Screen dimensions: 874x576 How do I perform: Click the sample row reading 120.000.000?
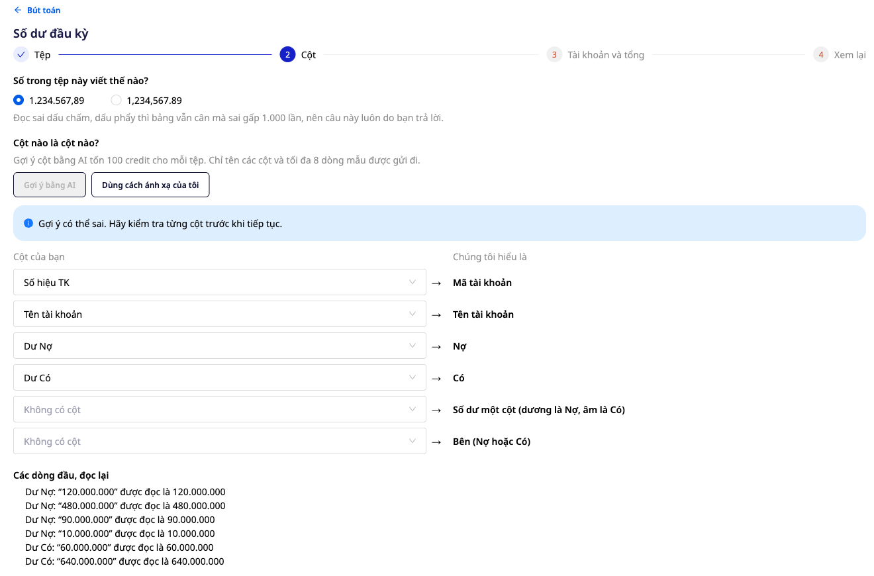(125, 492)
